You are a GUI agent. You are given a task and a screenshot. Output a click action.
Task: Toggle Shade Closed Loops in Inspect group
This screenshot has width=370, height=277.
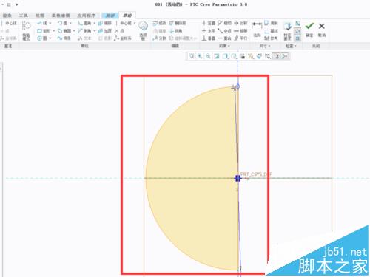click(x=298, y=38)
